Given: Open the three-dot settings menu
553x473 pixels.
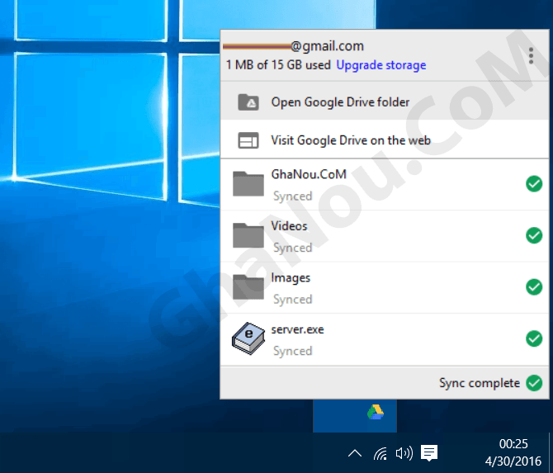Looking at the screenshot, I should point(531,56).
